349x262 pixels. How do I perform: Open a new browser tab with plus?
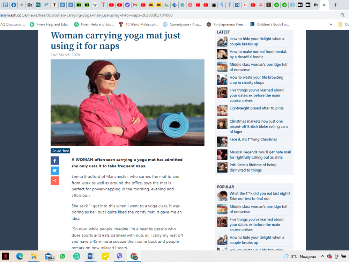coord(335,5)
